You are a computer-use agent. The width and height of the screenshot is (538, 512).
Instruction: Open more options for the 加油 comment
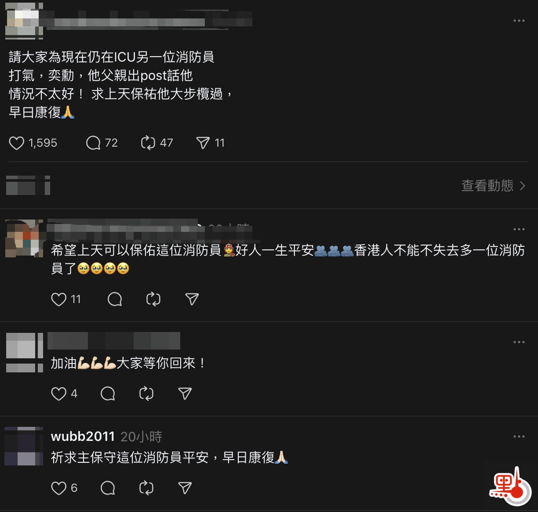coord(519,342)
